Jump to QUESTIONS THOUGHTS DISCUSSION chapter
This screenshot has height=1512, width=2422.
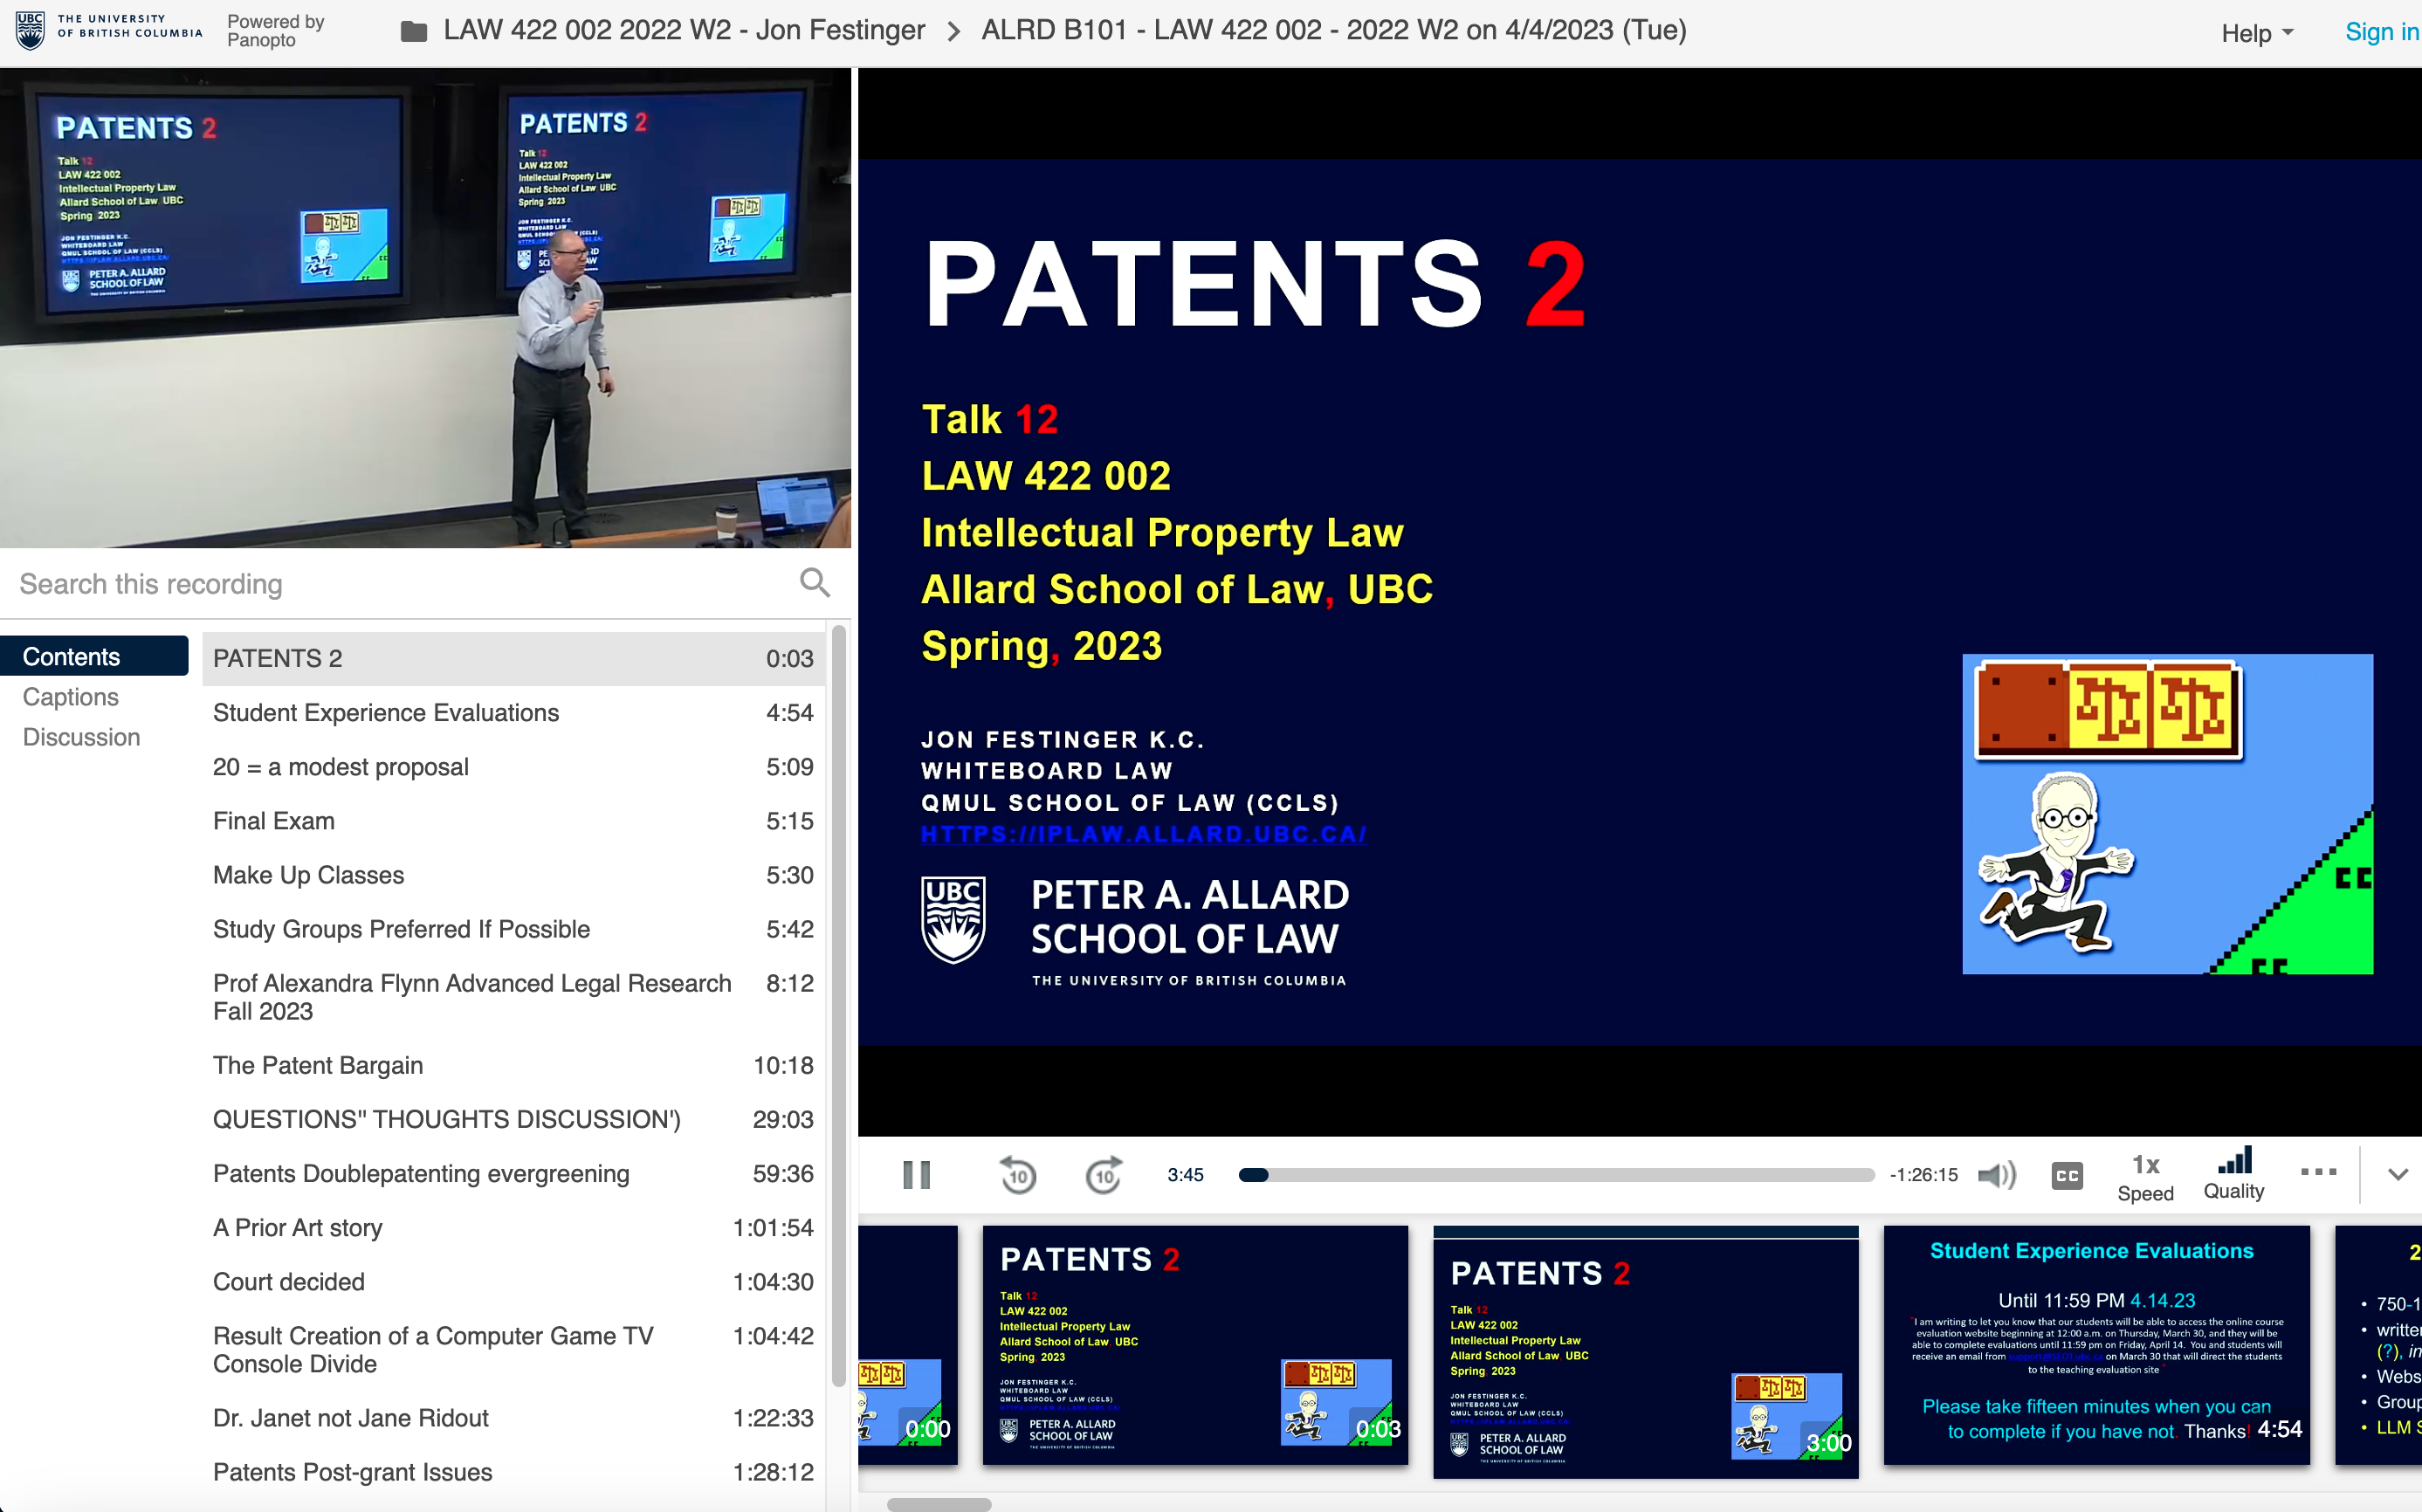coord(513,1119)
